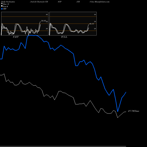The height and width of the screenshot is (147, 147).
Task: Click the blue OBV line's final point
Action: click(126, 92)
